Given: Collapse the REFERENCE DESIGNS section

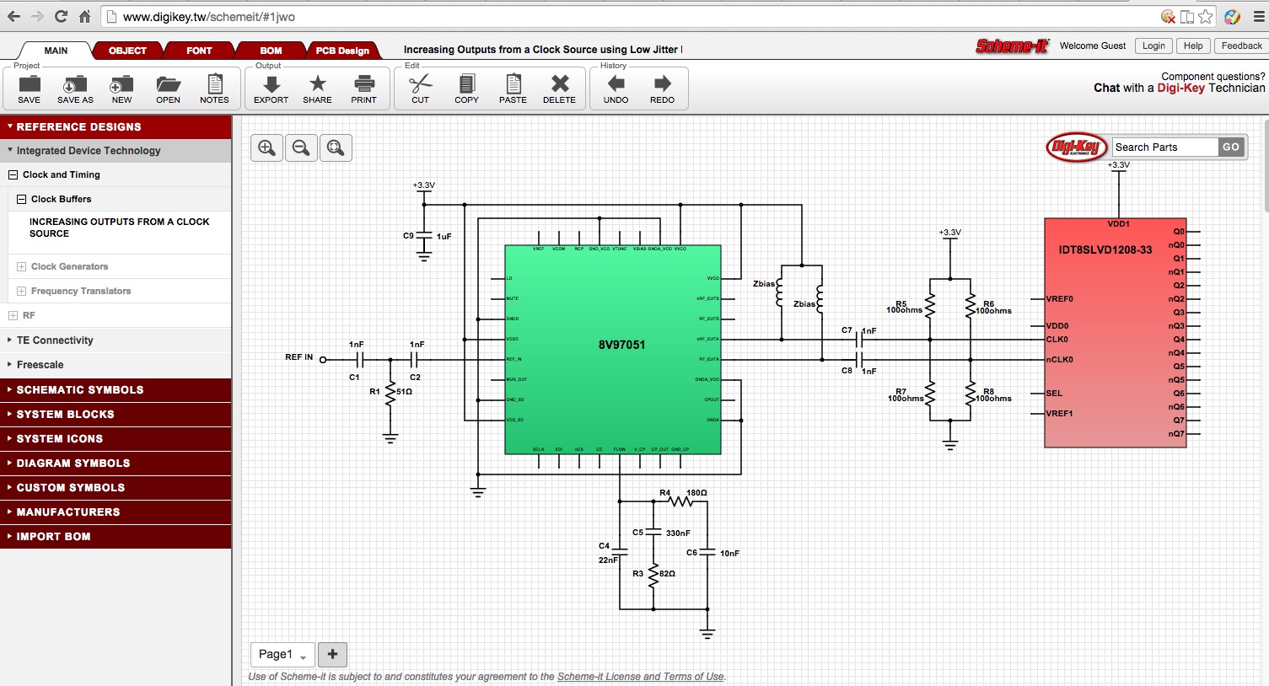Looking at the screenshot, I should tap(116, 127).
